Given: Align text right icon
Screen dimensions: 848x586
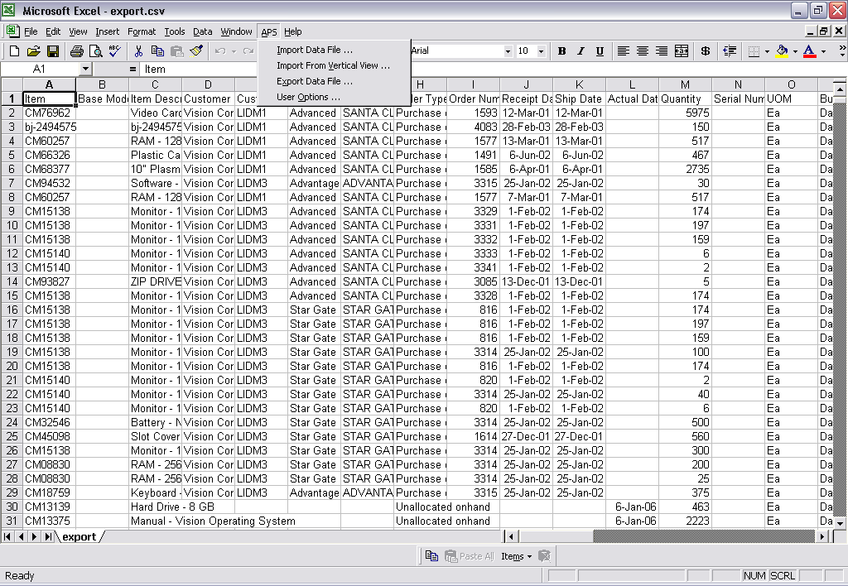Looking at the screenshot, I should pos(662,50).
